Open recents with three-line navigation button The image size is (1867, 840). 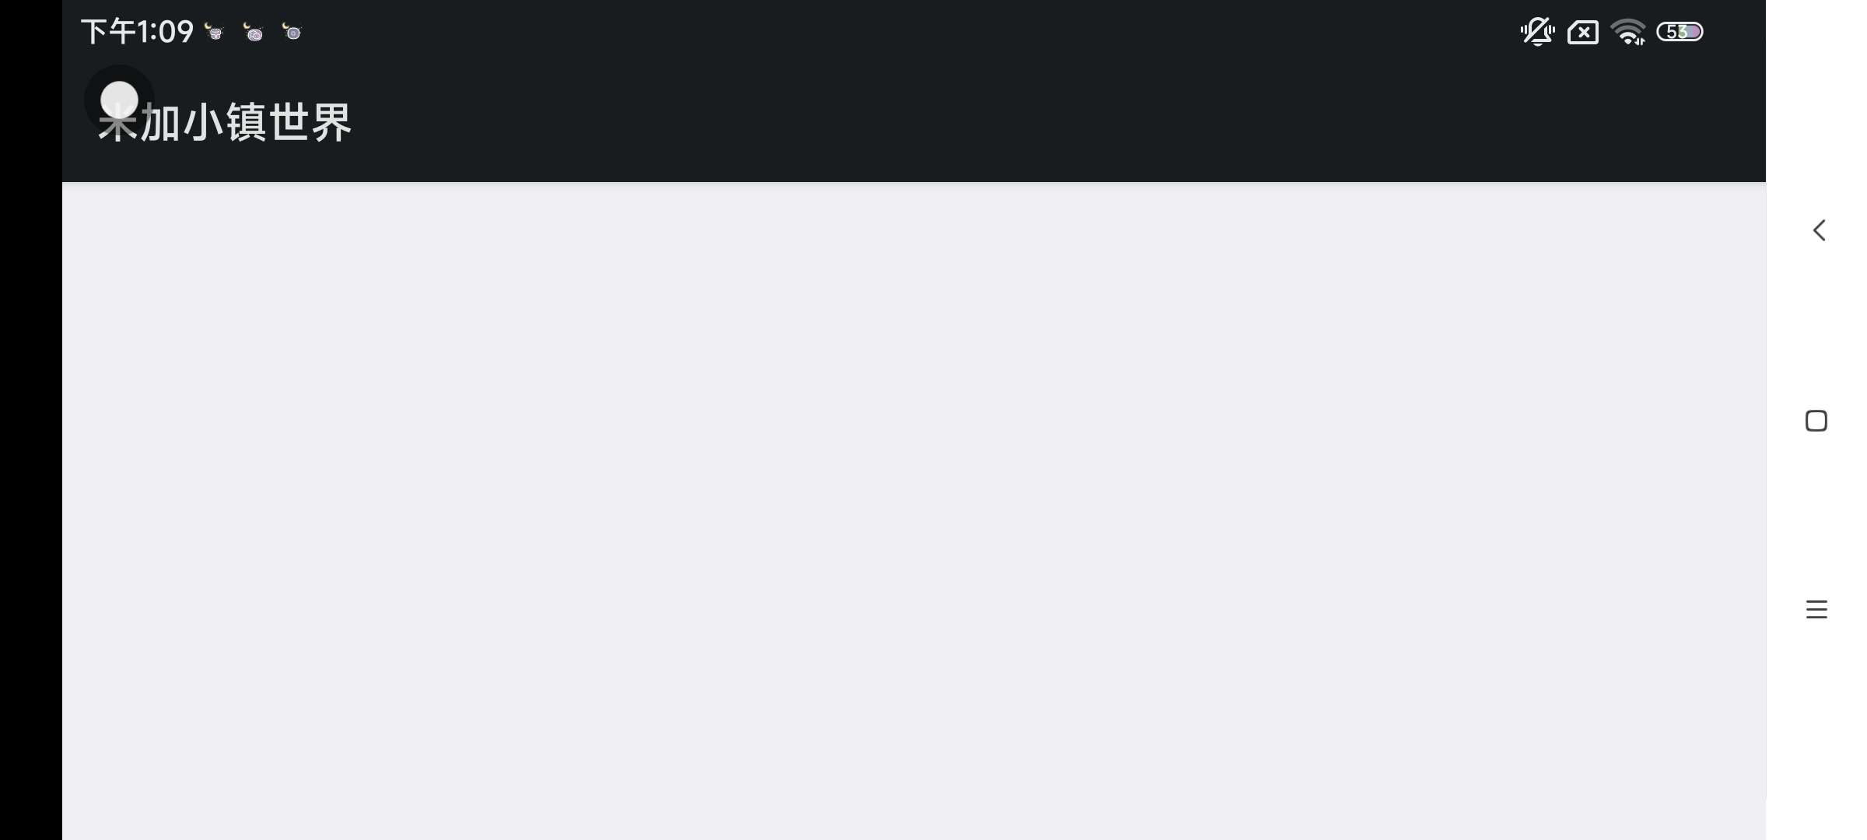tap(1816, 609)
